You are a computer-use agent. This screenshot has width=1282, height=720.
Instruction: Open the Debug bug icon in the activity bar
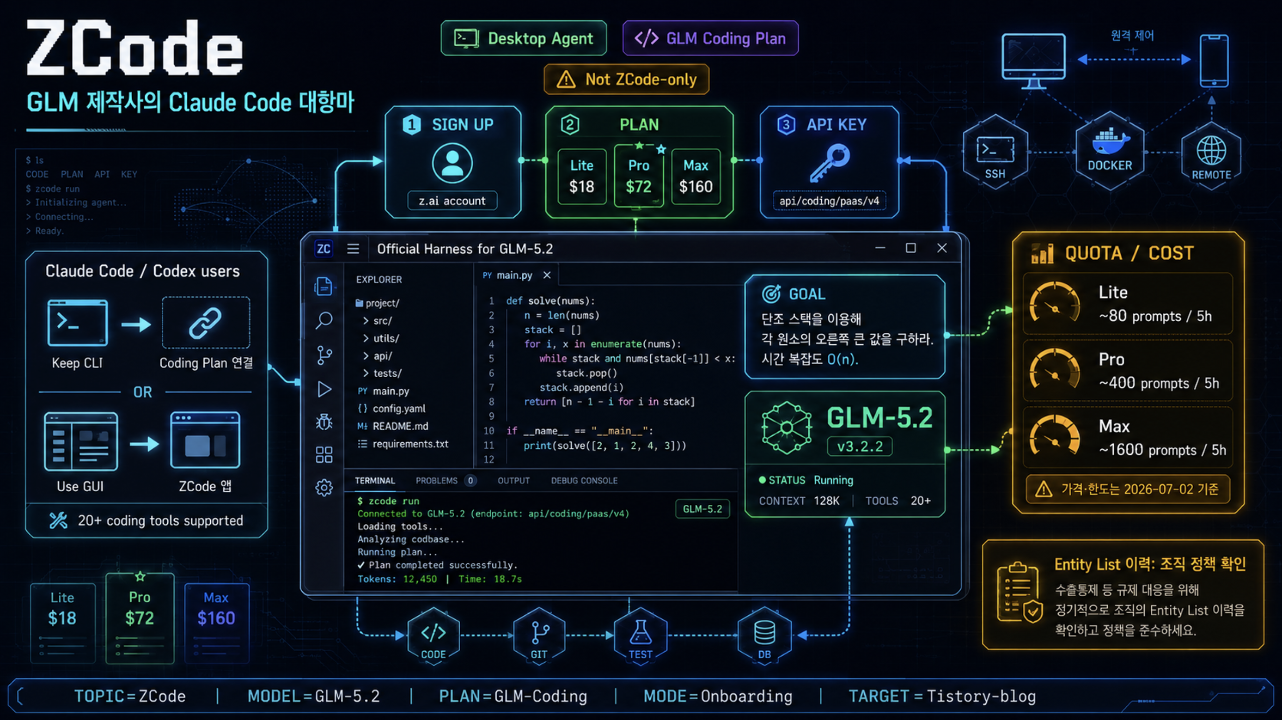[324, 422]
